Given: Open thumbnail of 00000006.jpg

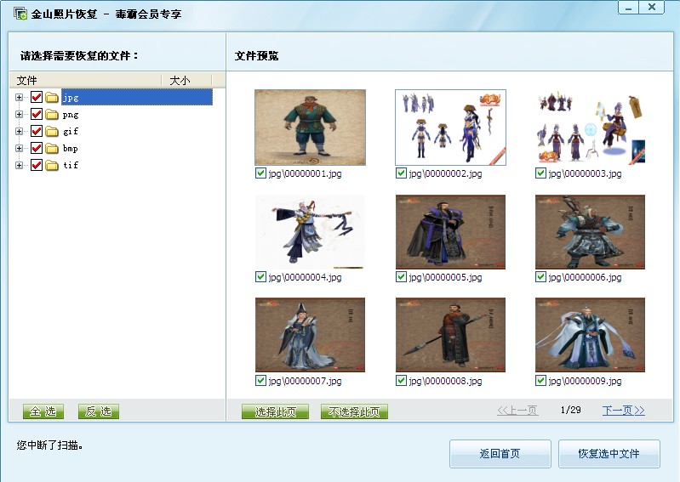Looking at the screenshot, I should pyautogui.click(x=591, y=232).
